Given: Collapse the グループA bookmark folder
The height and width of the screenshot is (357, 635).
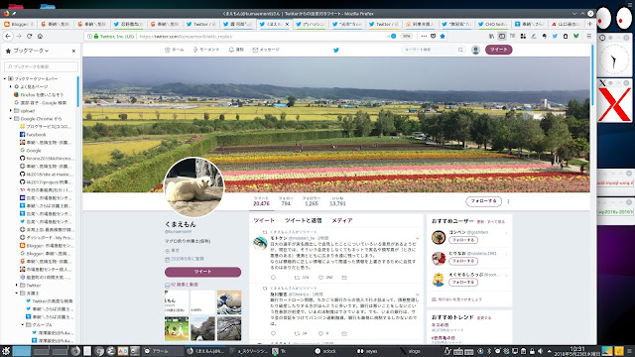Looking at the screenshot, I should [23, 324].
